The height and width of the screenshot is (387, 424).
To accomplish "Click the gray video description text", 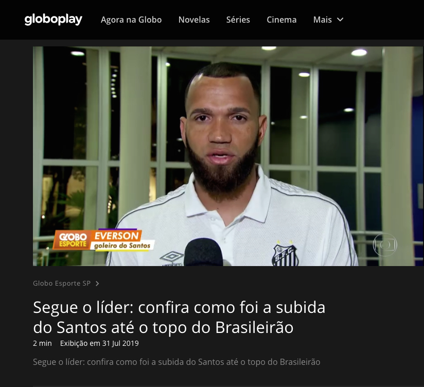I will 176,362.
